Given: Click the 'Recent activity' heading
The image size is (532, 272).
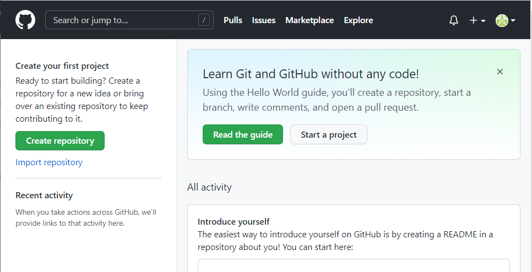Looking at the screenshot, I should 44,195.
